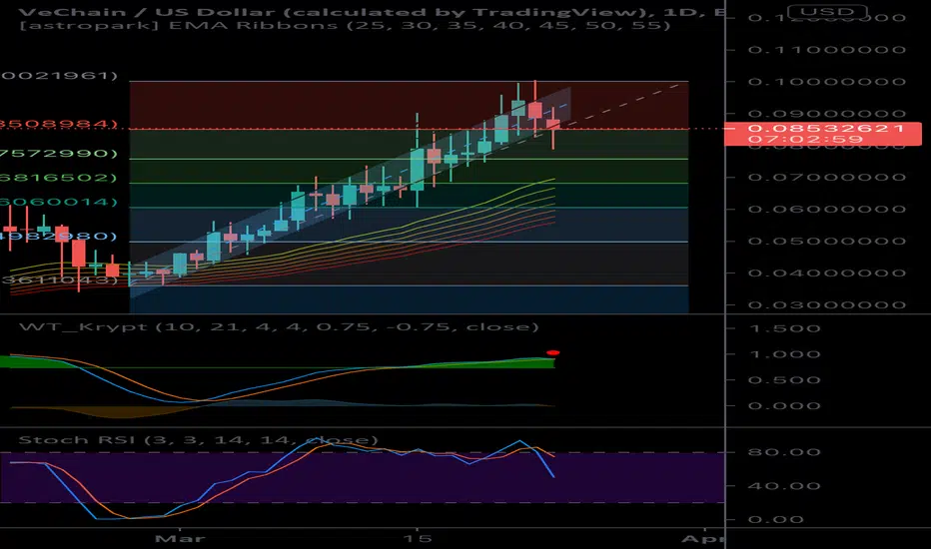
Task: Click the 0.500 level on WT_Krypt scale
Action: tap(785, 380)
